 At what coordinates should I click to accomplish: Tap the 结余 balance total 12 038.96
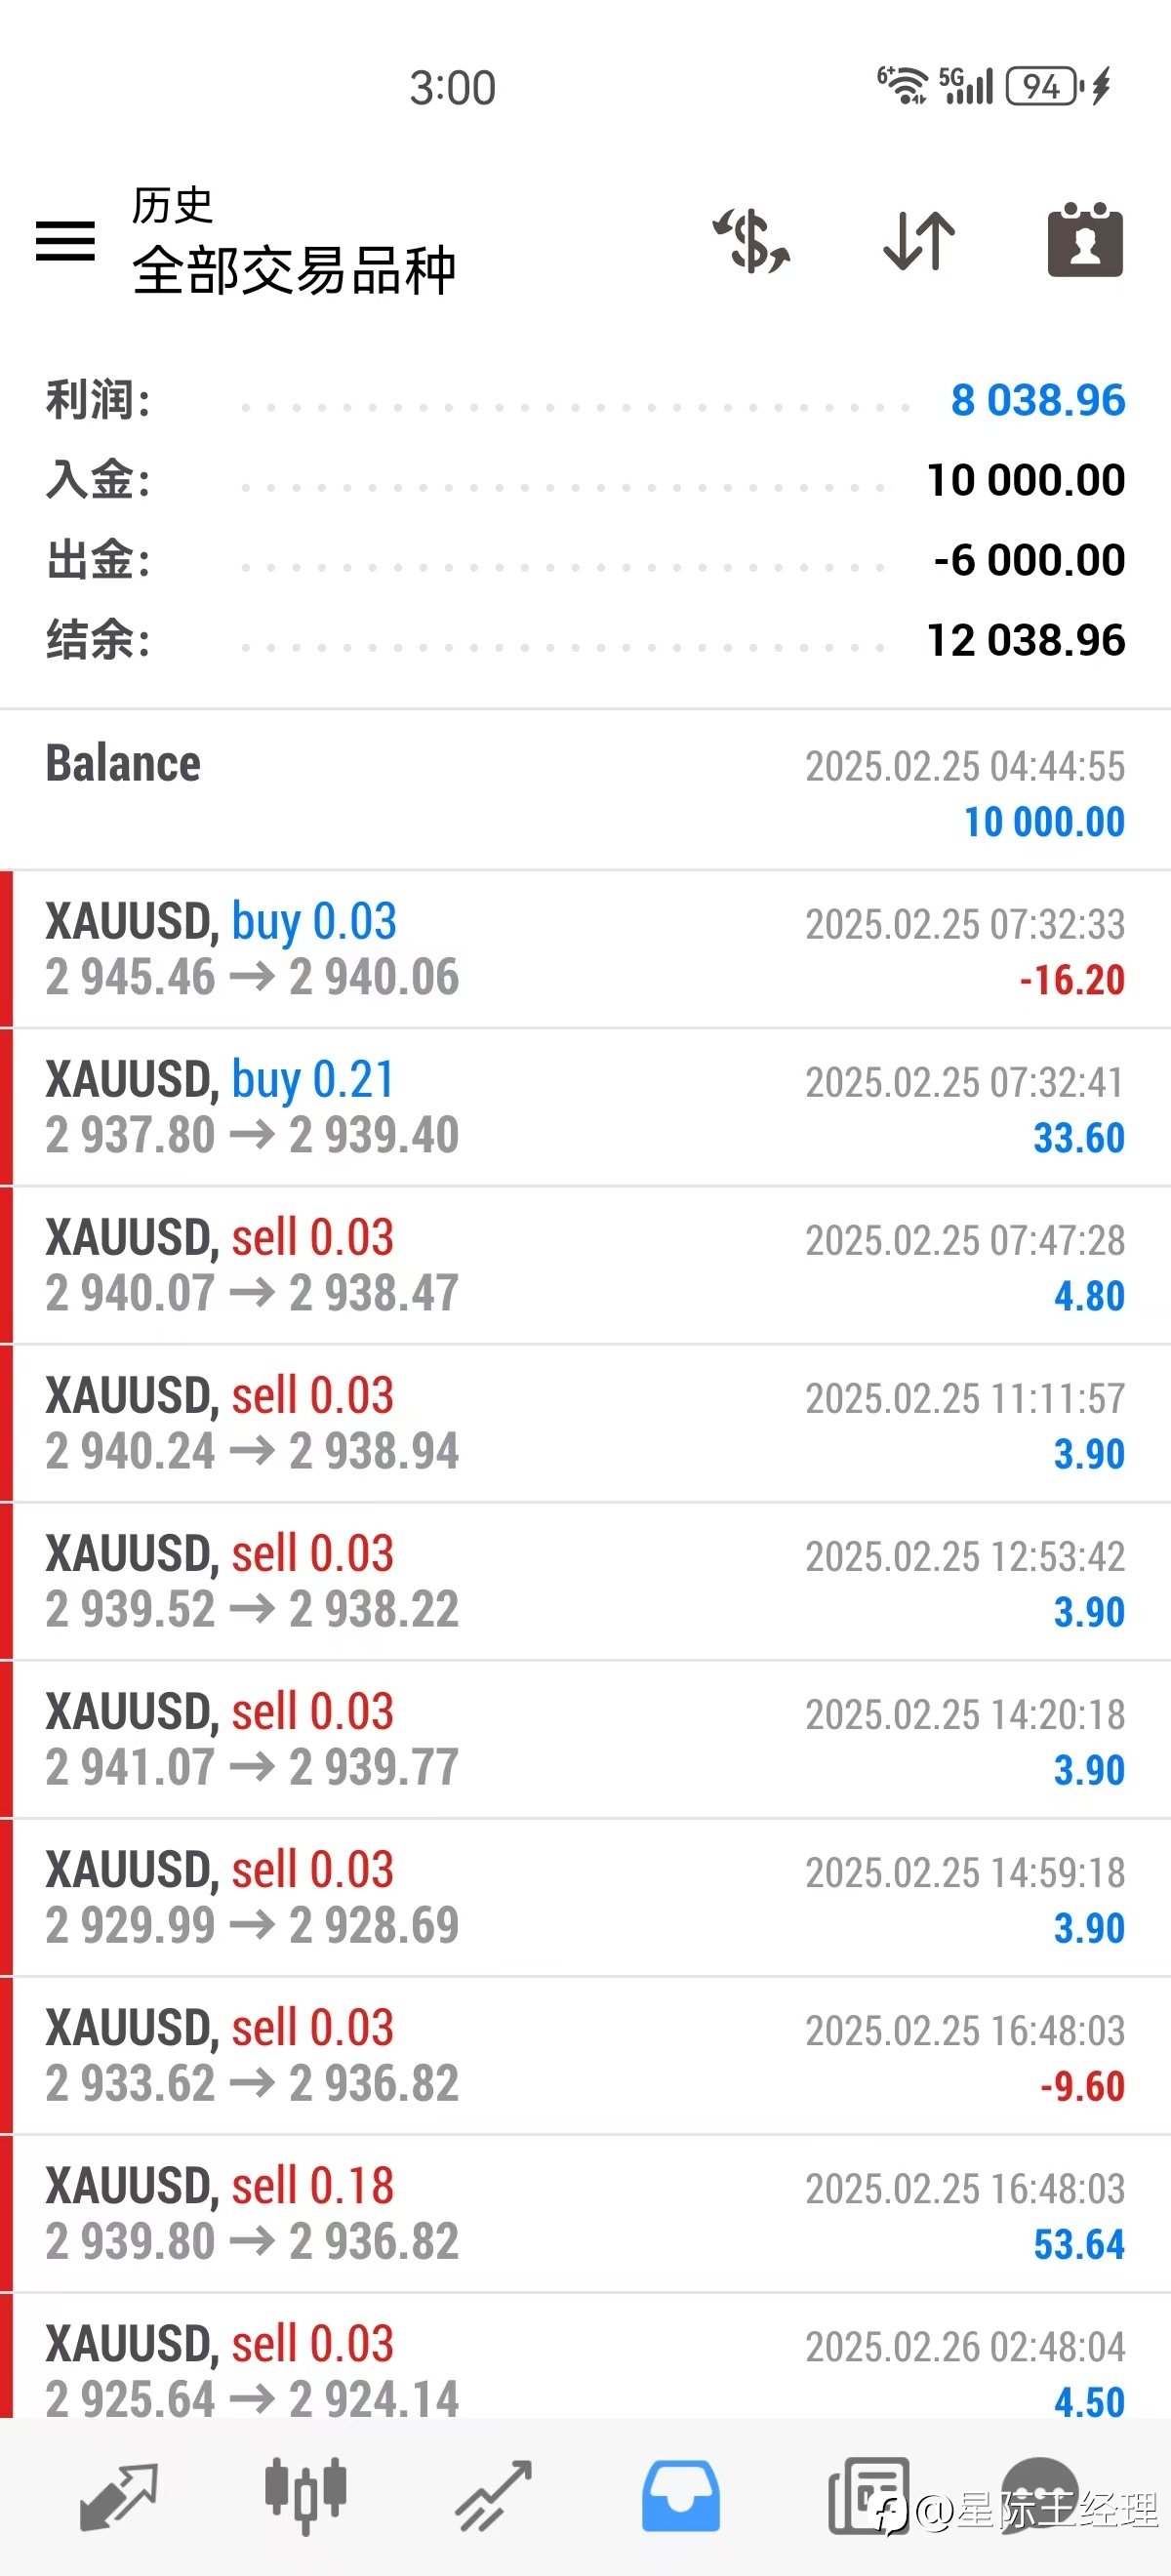click(1026, 640)
